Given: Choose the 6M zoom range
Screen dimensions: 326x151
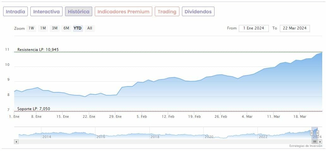Looking at the screenshot, I should [x=66, y=28].
